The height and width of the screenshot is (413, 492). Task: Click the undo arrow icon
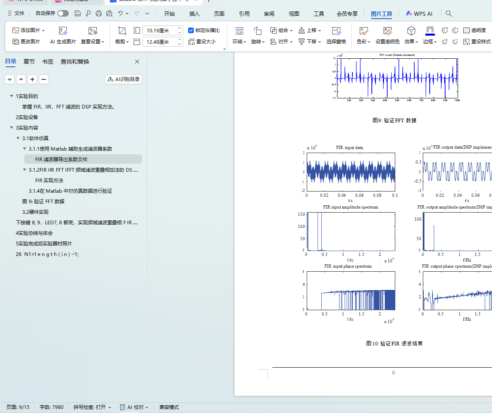tap(120, 13)
